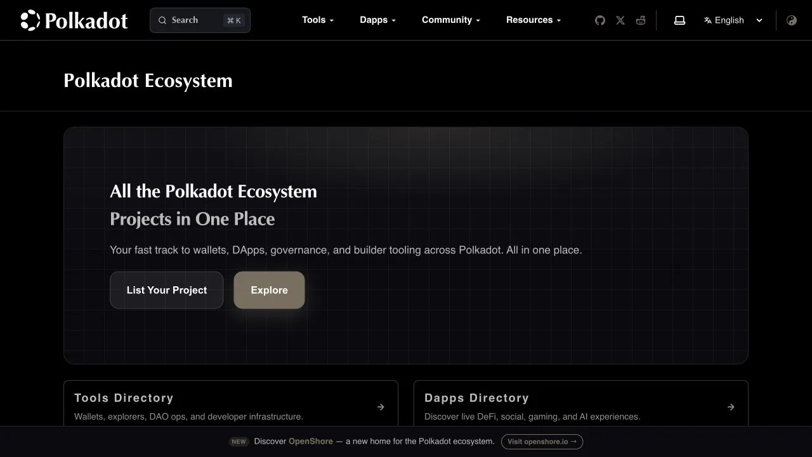Click the Polkadot Ecosystem page title
The height and width of the screenshot is (457, 812).
148,81
